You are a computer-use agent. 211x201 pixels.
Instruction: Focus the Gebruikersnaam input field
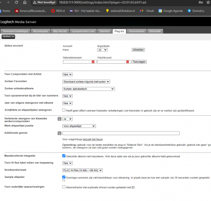[x=80, y=62]
